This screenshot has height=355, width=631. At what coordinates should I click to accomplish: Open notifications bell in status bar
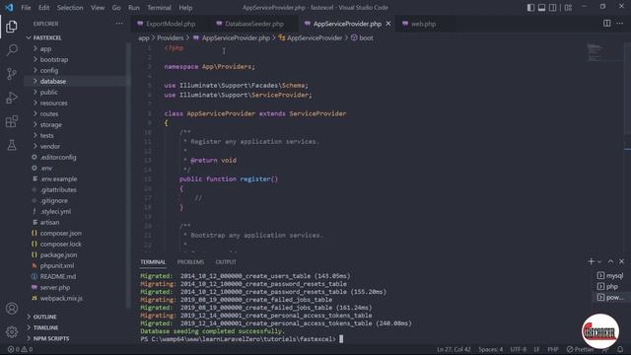pyautogui.click(x=620, y=349)
